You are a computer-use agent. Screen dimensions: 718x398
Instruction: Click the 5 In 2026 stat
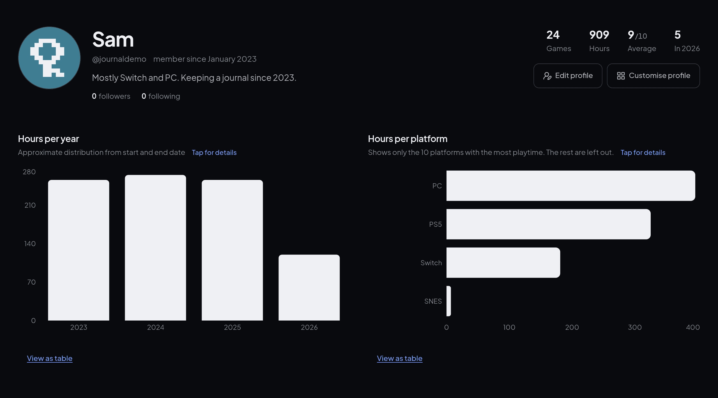[687, 41]
